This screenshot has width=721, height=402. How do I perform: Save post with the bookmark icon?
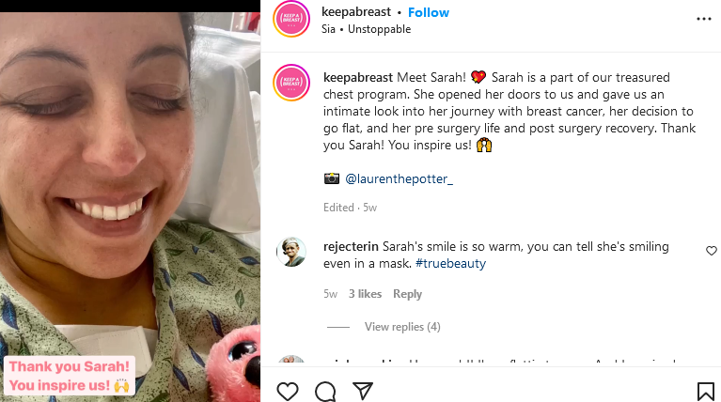705,391
